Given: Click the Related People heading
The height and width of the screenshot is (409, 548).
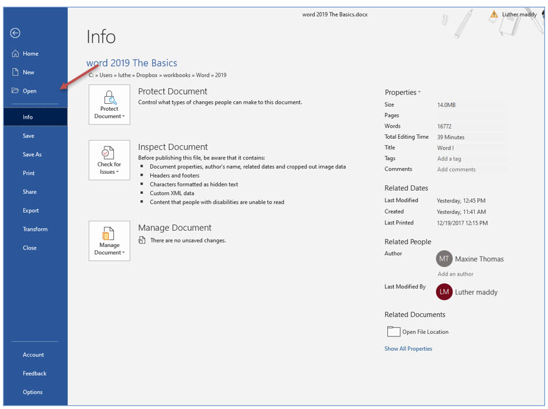Looking at the screenshot, I should click(x=408, y=241).
